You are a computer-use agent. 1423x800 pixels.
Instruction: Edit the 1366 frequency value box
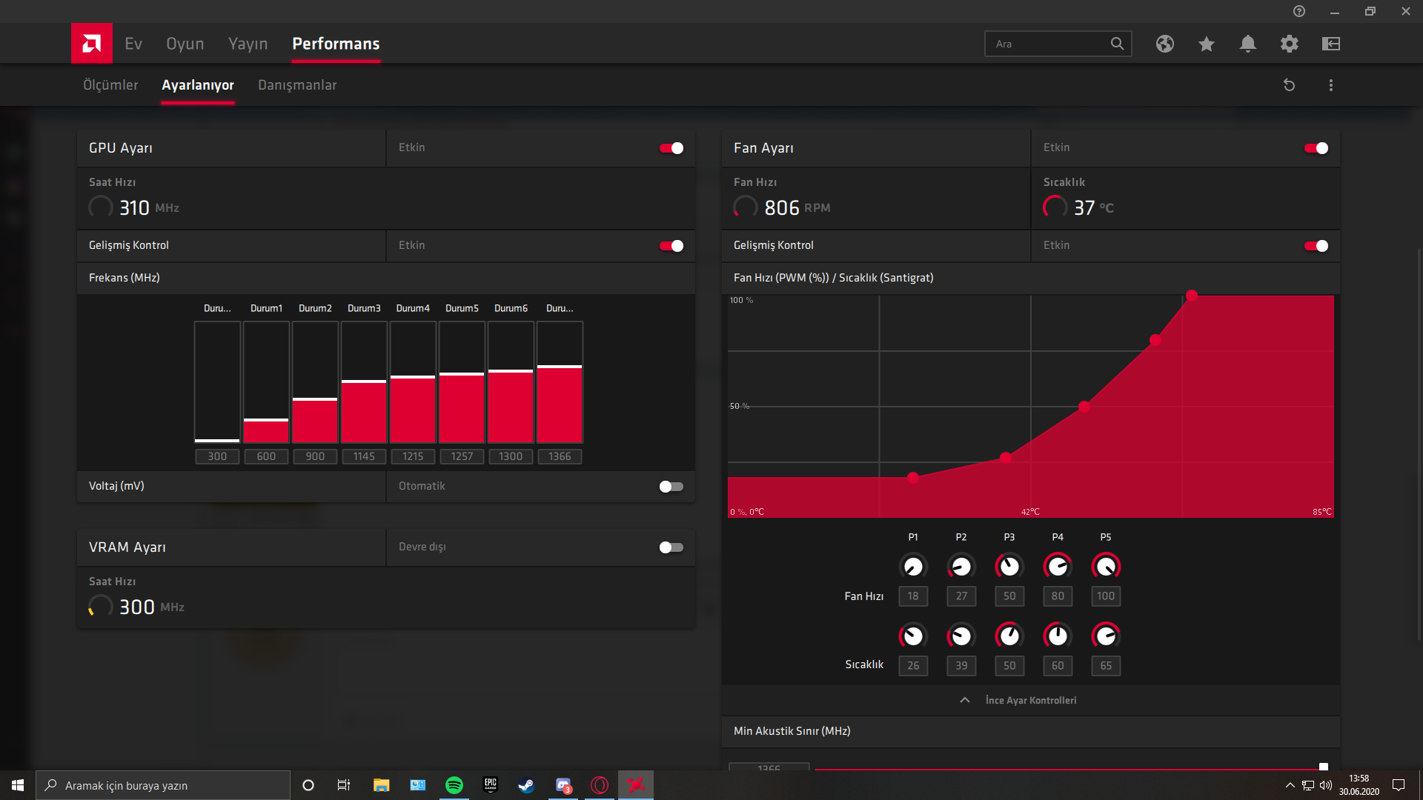[x=560, y=456]
